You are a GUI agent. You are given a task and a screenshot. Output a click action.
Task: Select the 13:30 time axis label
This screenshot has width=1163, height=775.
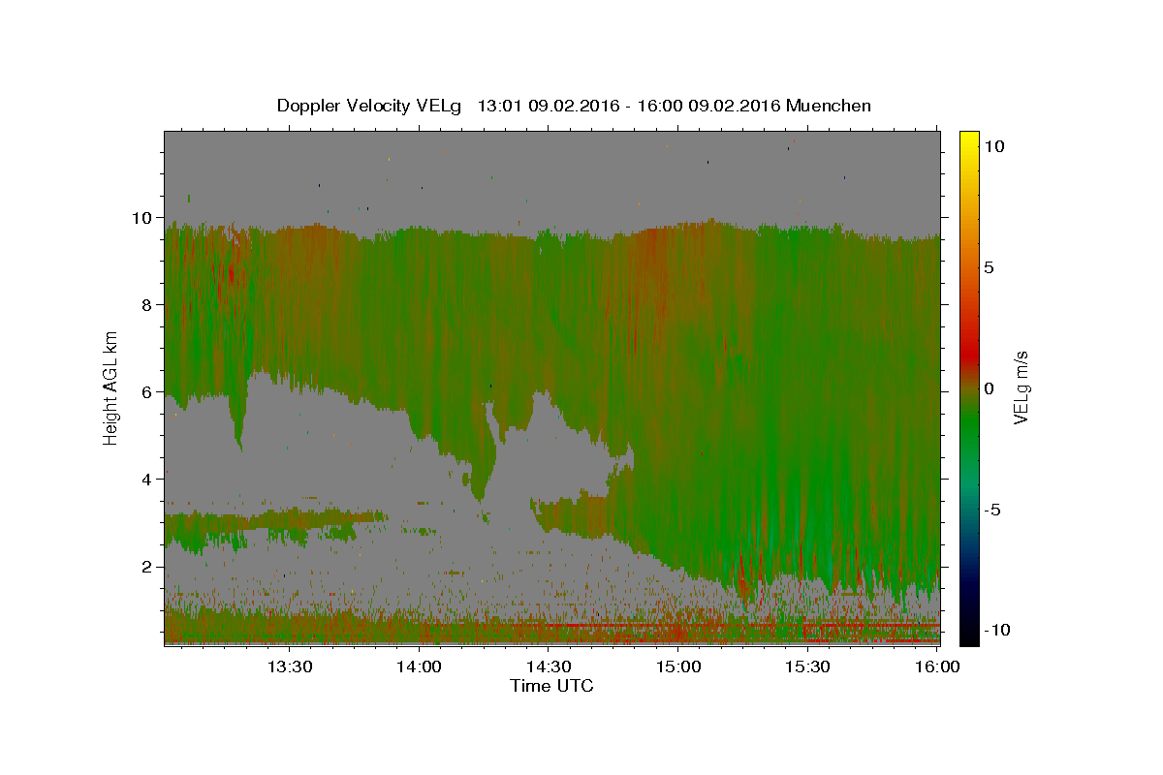290,666
